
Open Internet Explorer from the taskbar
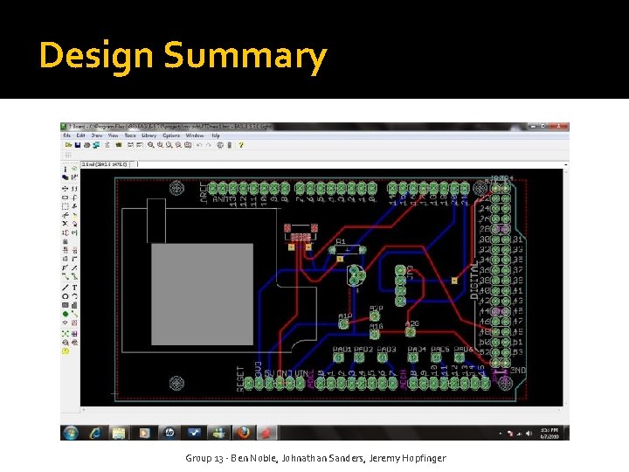(95, 433)
